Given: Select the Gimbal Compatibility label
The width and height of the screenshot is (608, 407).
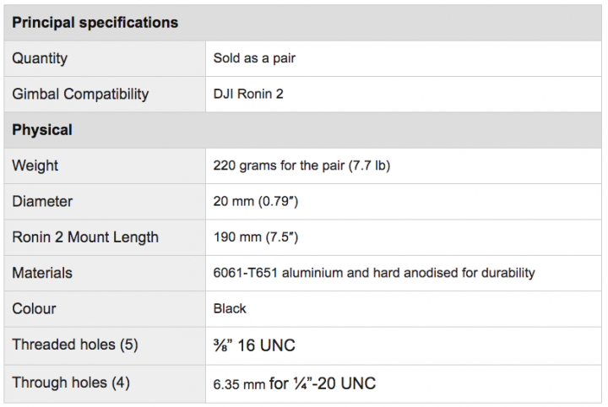Looking at the screenshot, I should coord(80,94).
